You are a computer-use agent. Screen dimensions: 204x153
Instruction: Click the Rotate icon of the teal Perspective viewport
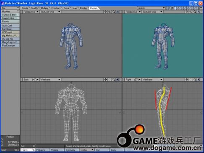pyautogui.click(x=191, y=12)
